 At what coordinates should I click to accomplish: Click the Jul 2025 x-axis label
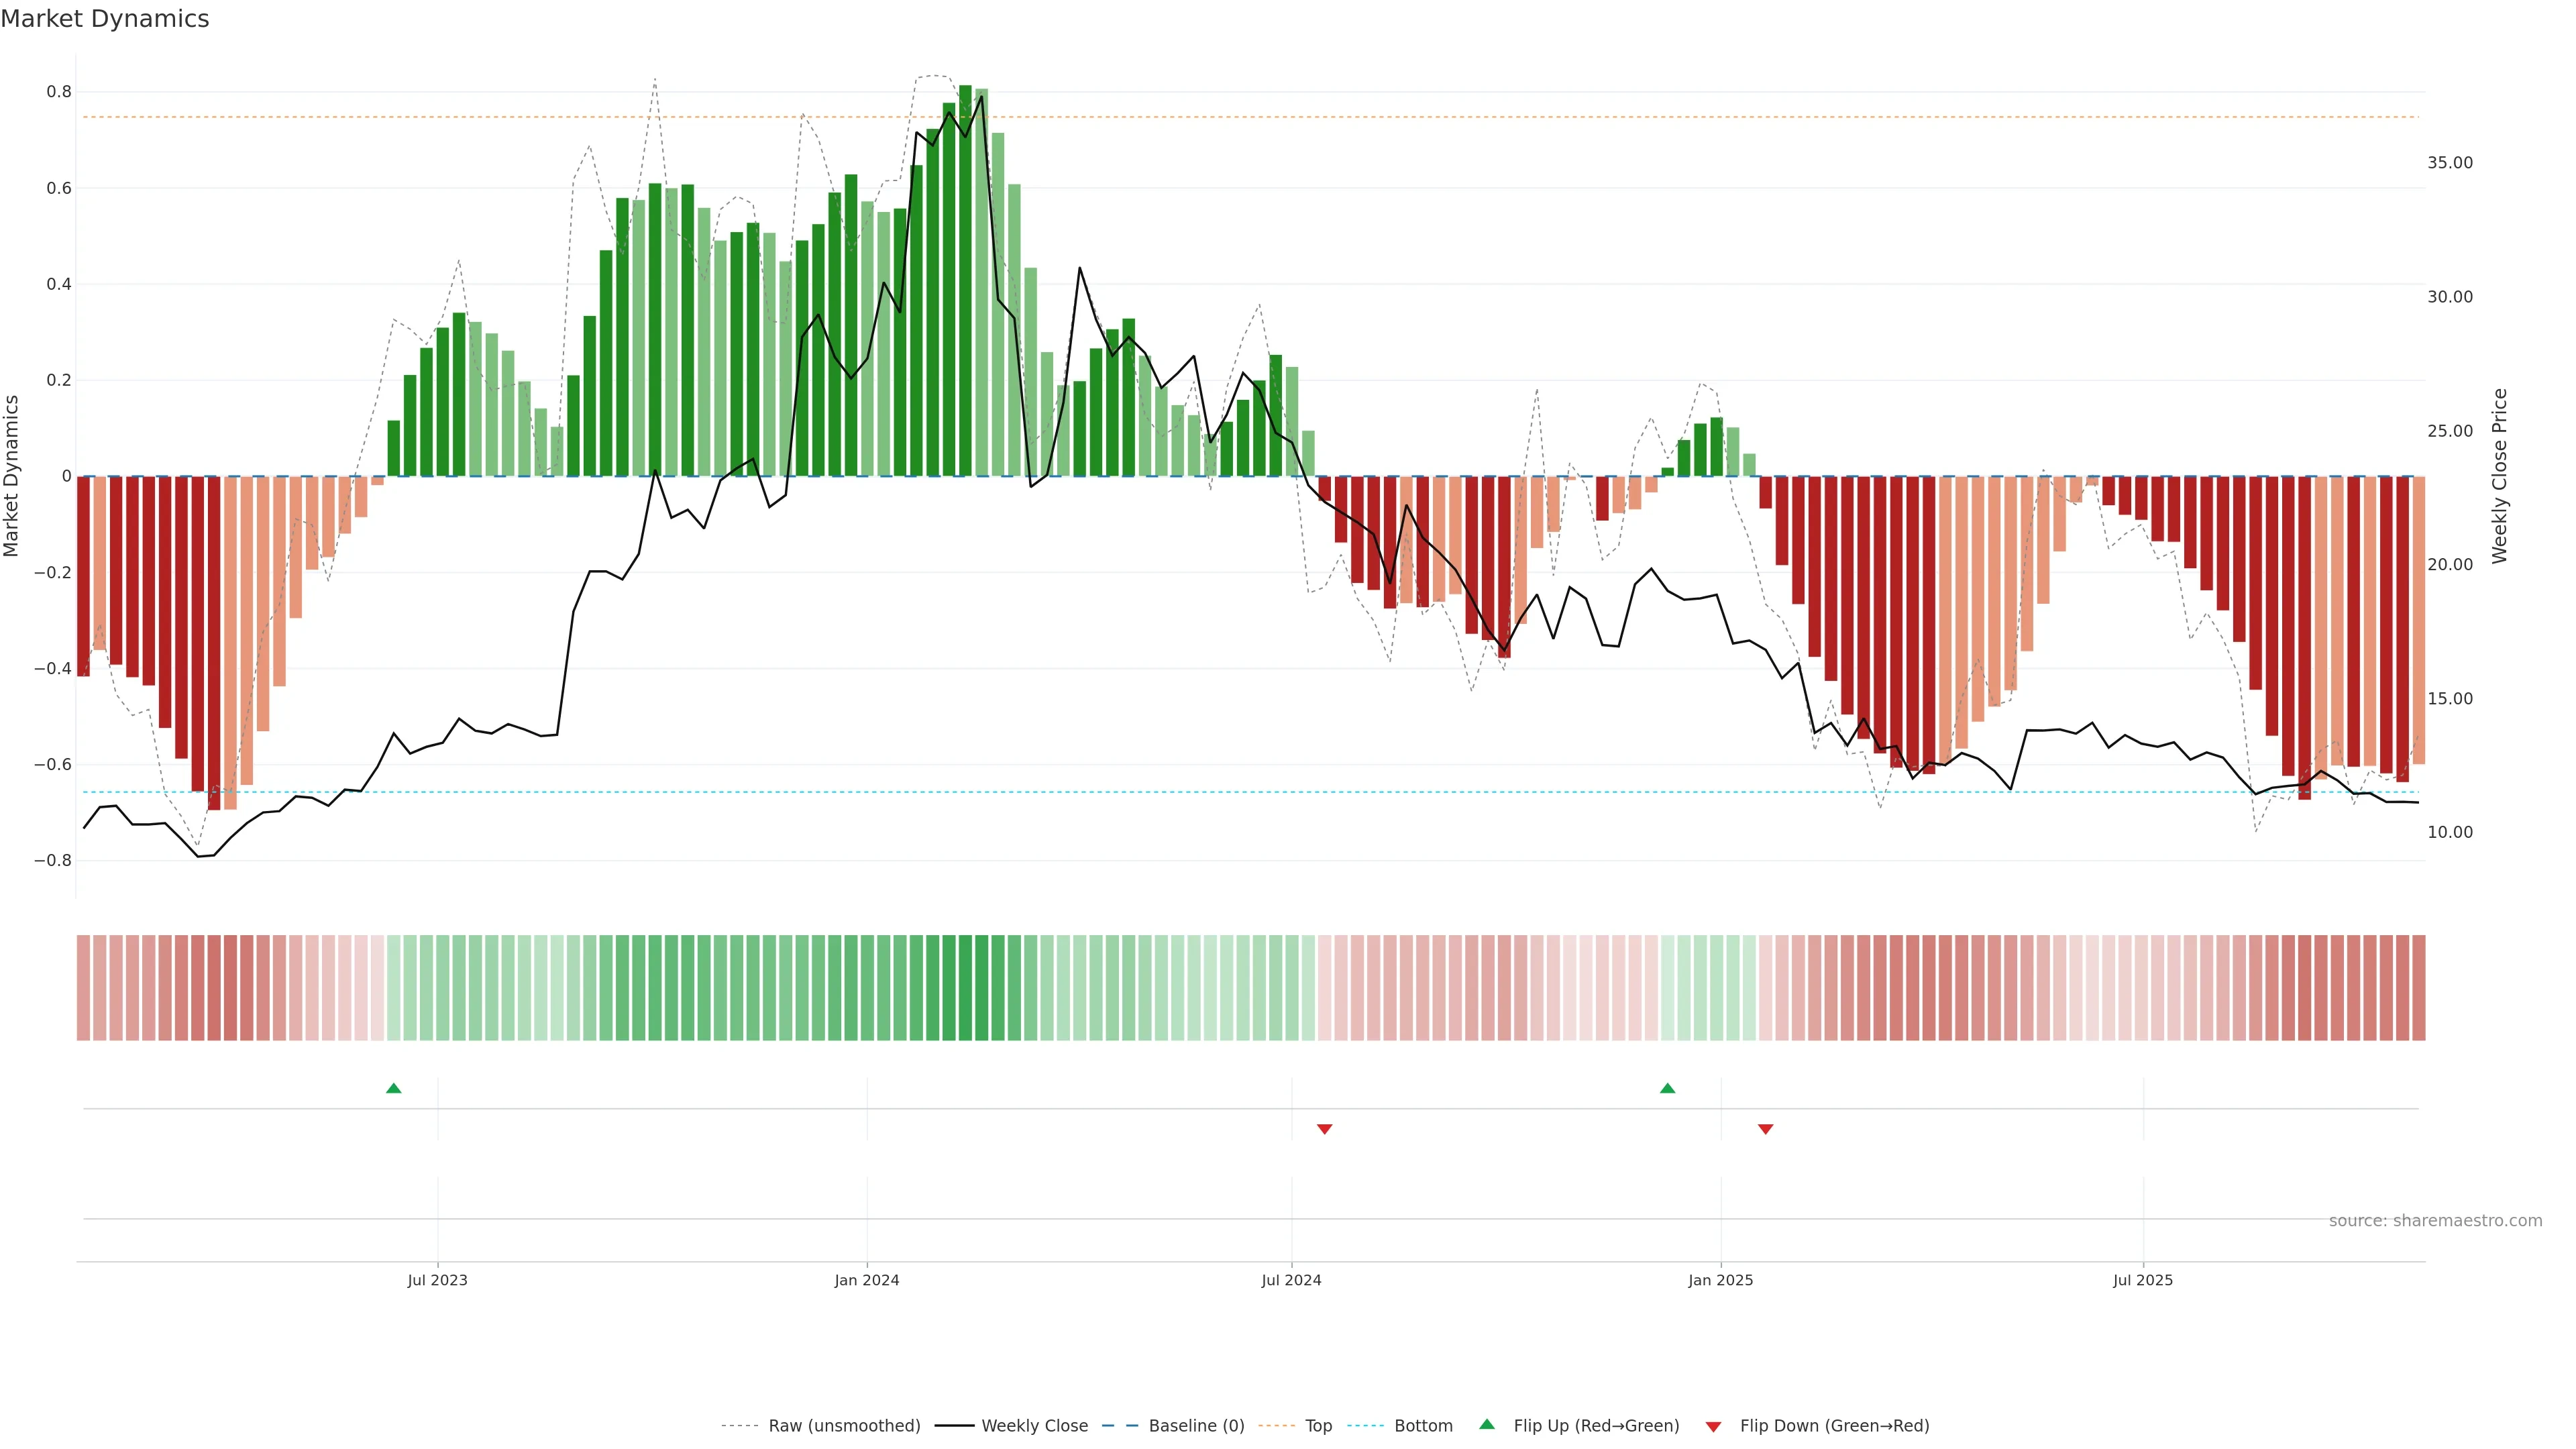[x=2142, y=1280]
